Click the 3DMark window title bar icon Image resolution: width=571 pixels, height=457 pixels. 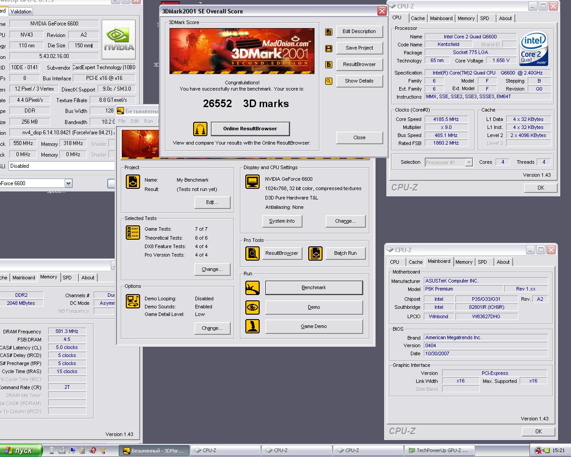(120, 111)
